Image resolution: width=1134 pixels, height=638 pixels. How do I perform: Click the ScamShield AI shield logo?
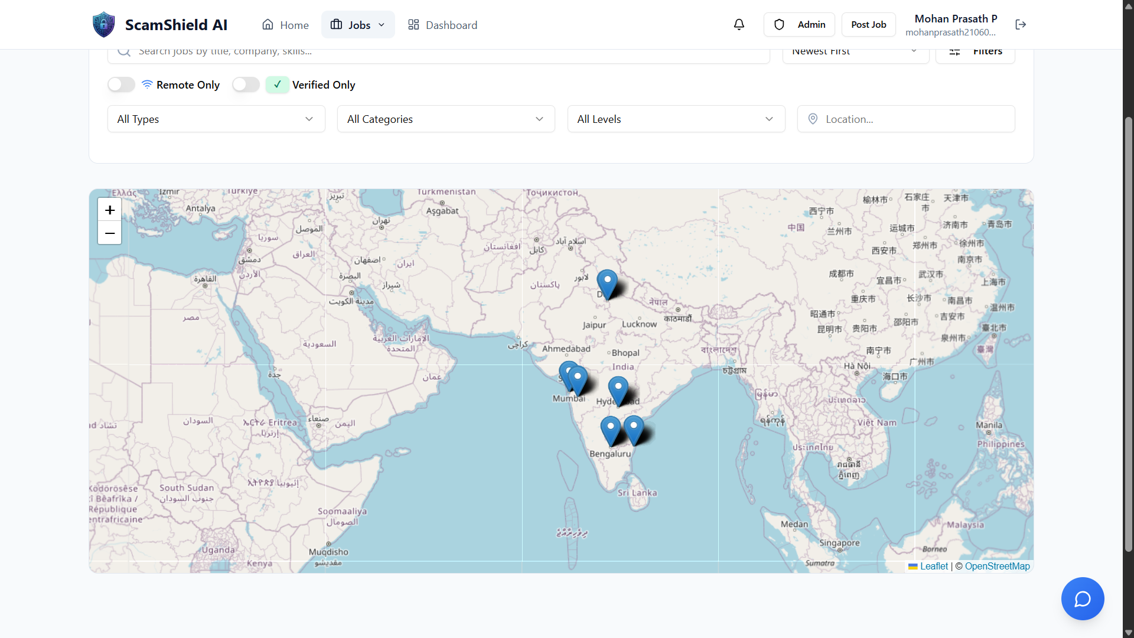tap(104, 25)
